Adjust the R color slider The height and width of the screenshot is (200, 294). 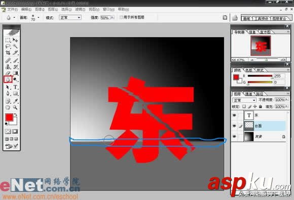click(x=260, y=76)
